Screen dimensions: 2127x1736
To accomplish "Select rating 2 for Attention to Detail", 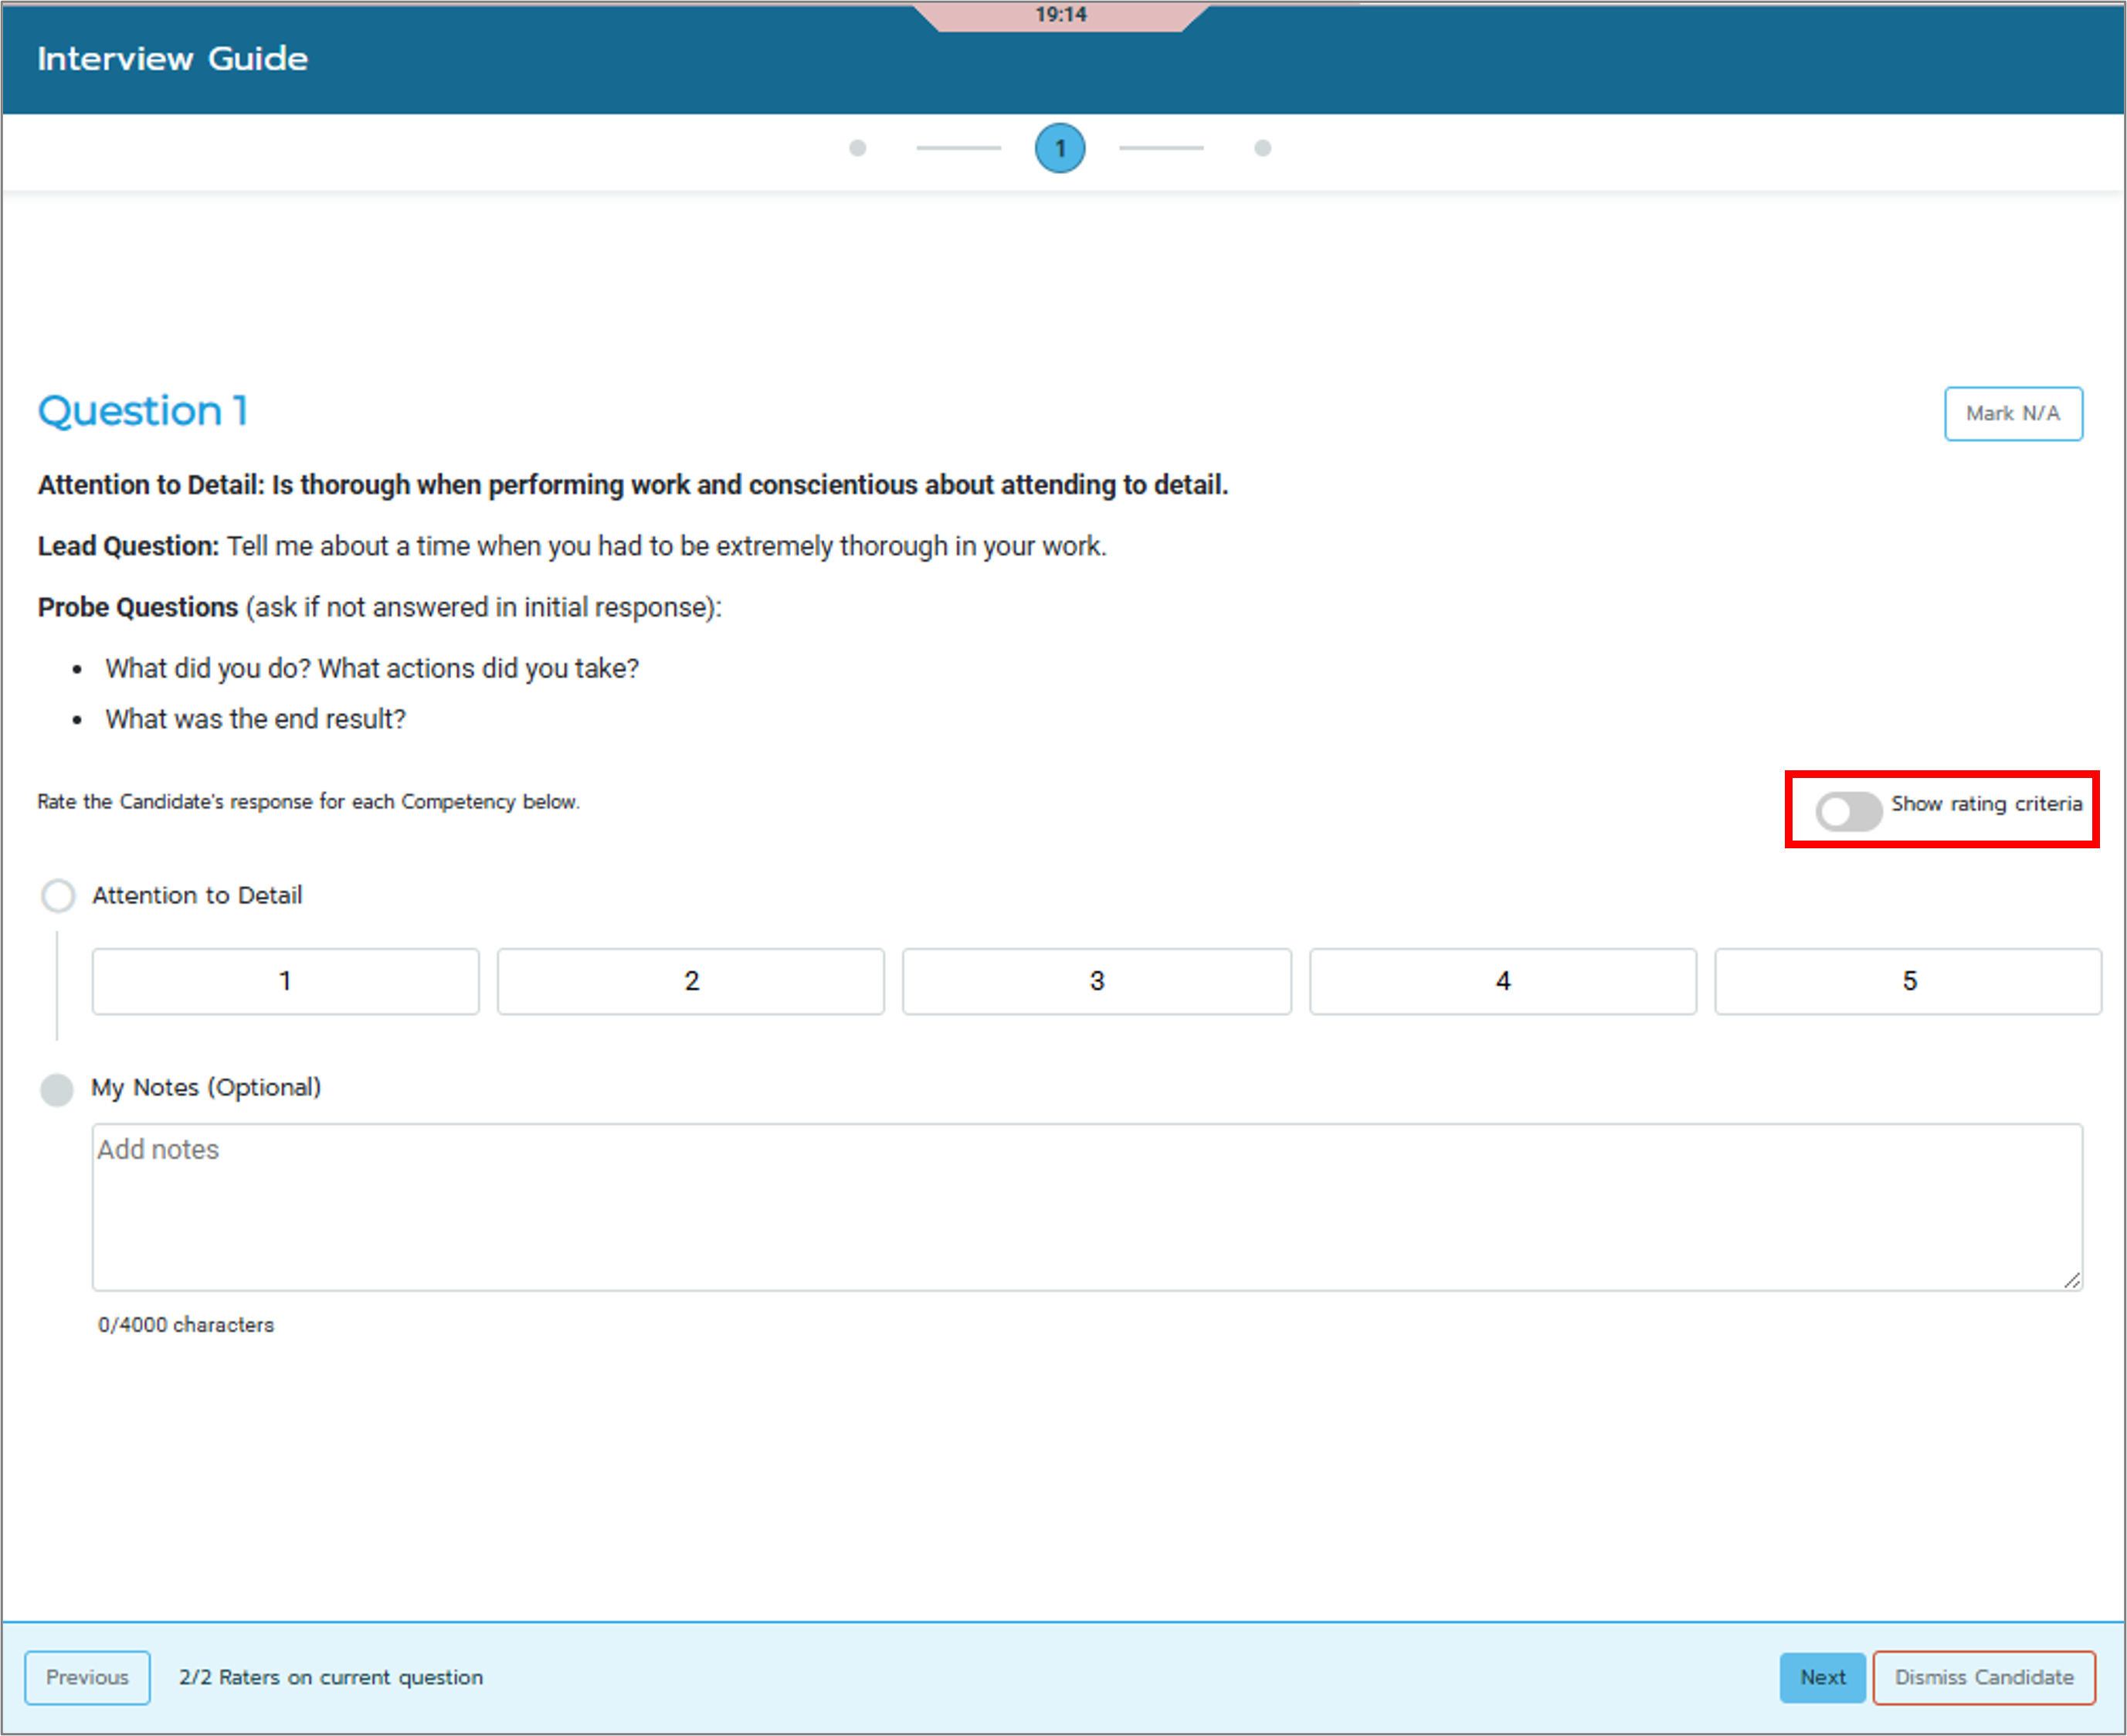I will coord(690,981).
